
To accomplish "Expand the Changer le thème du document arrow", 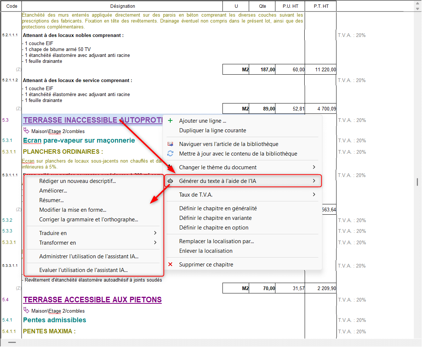I will (x=314, y=167).
